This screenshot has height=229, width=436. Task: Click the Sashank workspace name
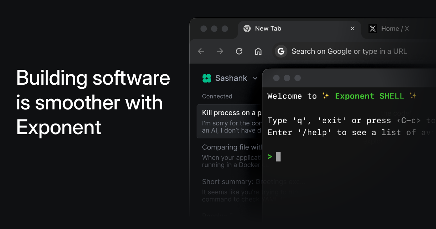231,78
